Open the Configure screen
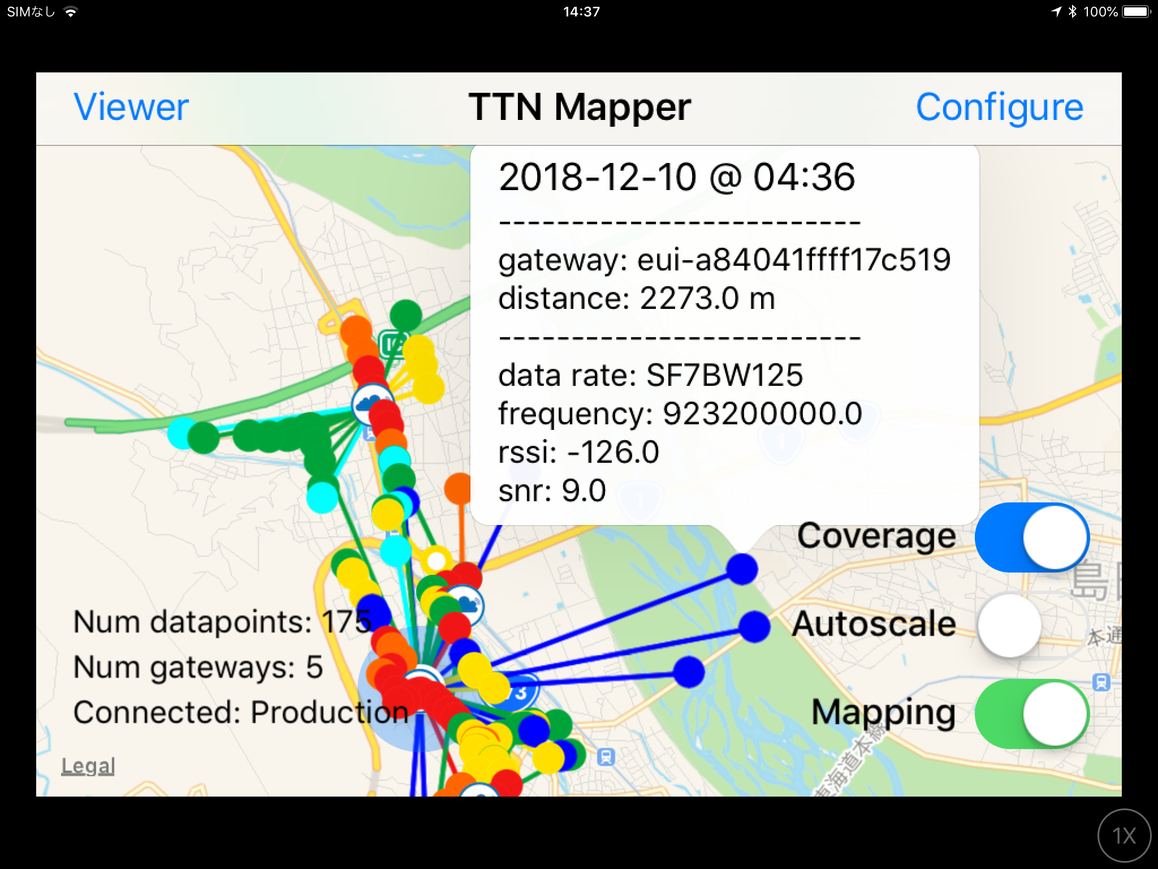 [x=1000, y=107]
